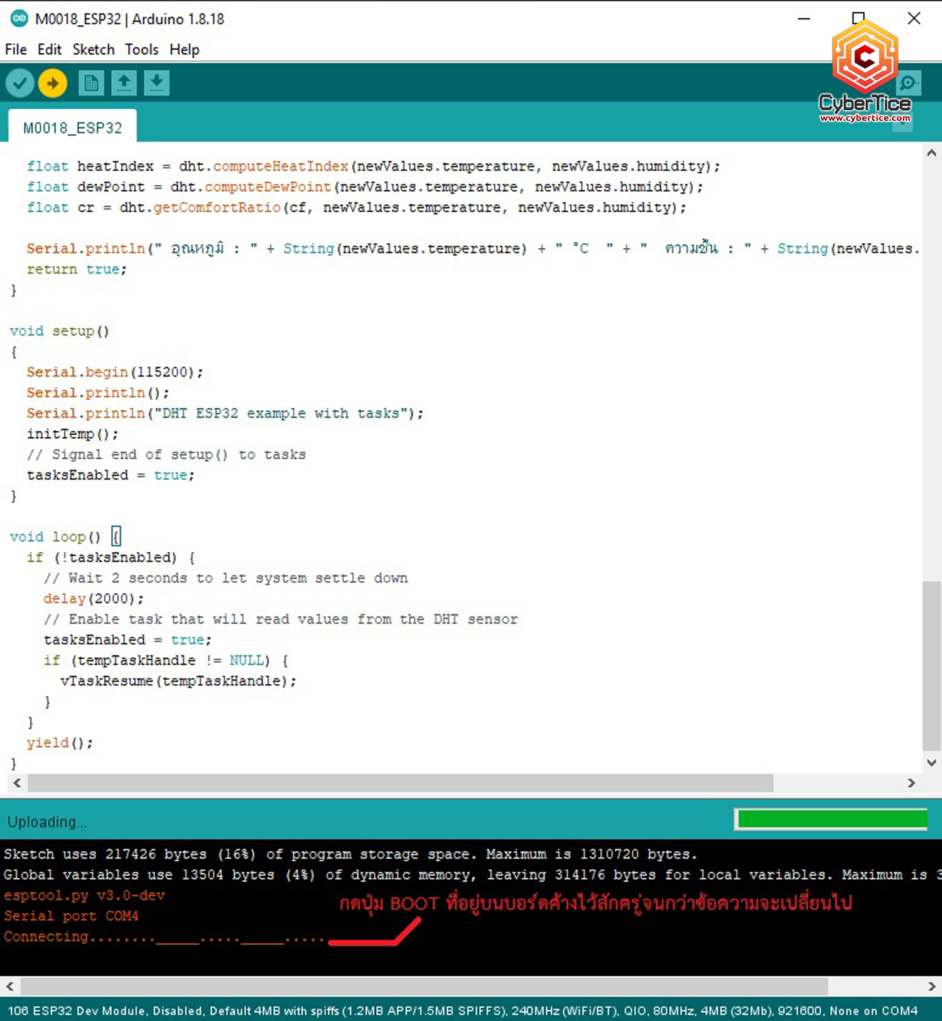Click the editor's vertical scrollbar up arrow

click(931, 153)
